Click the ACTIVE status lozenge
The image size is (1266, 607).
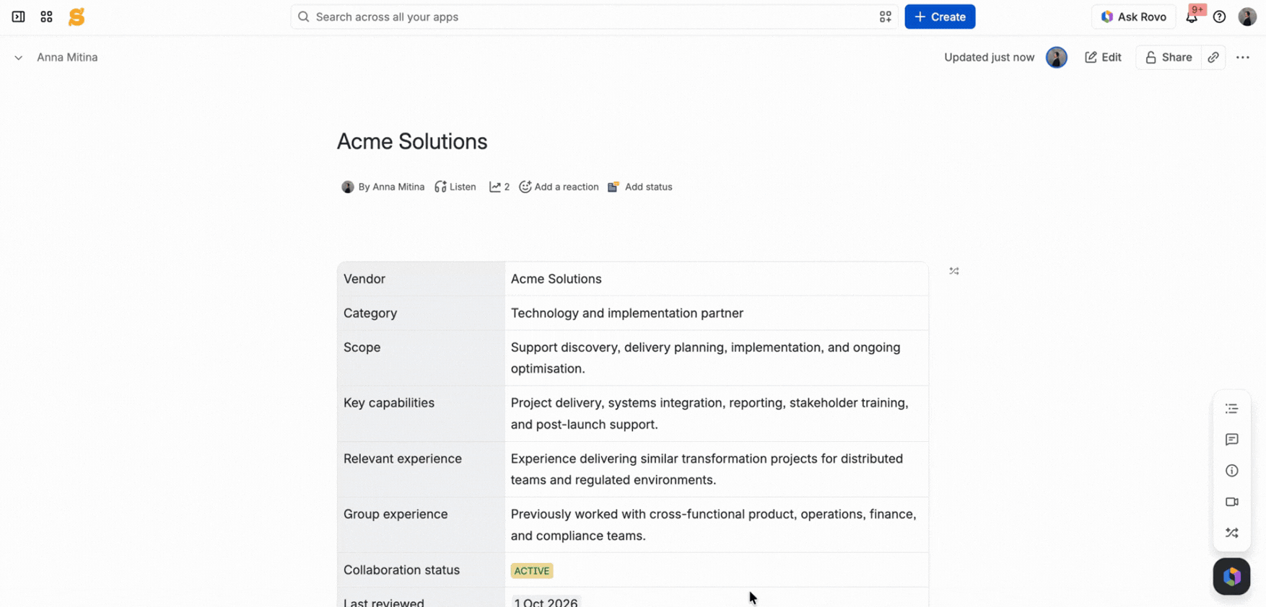coord(532,571)
